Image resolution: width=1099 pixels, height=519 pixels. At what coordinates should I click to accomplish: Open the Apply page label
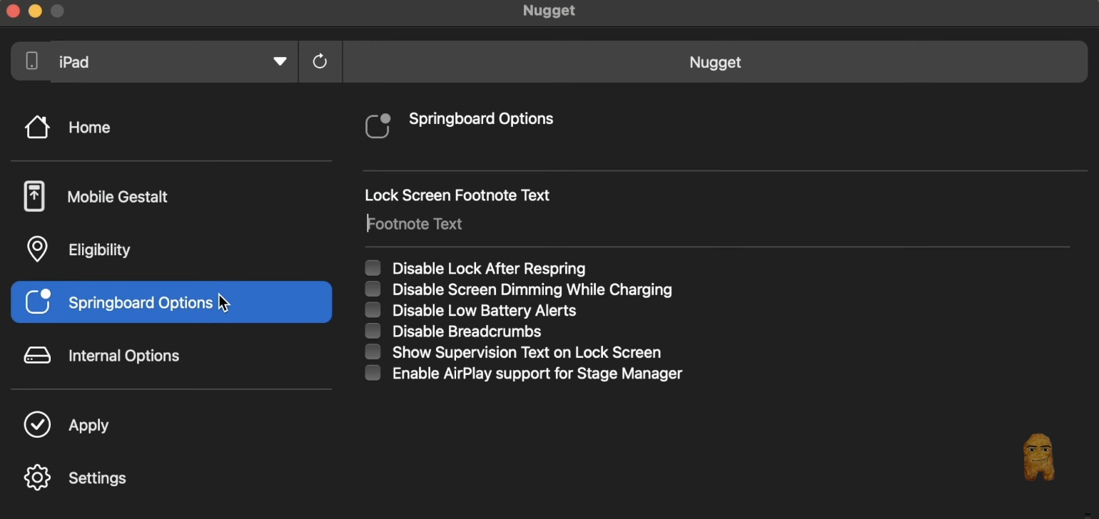click(88, 426)
